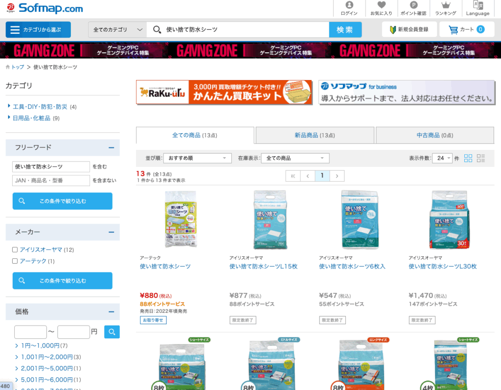Expand 日用品･化粧品 category
Image resolution: width=501 pixels, height=390 pixels.
pyautogui.click(x=31, y=118)
